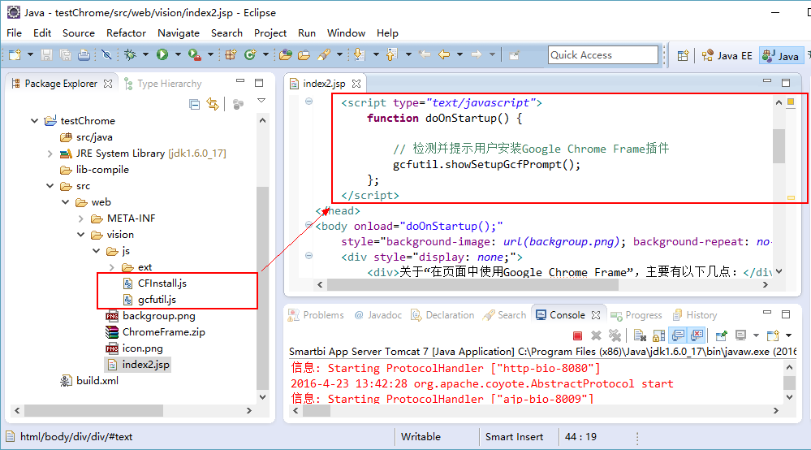Click the Save toolbar icon
Viewport: 811px width, 450px height.
click(x=46, y=54)
